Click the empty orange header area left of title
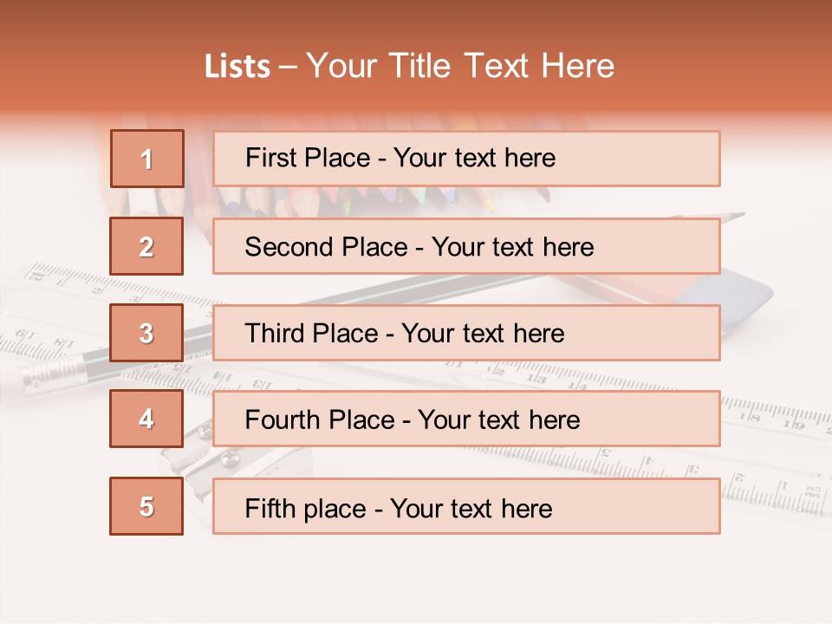832x624 pixels. 95,67
